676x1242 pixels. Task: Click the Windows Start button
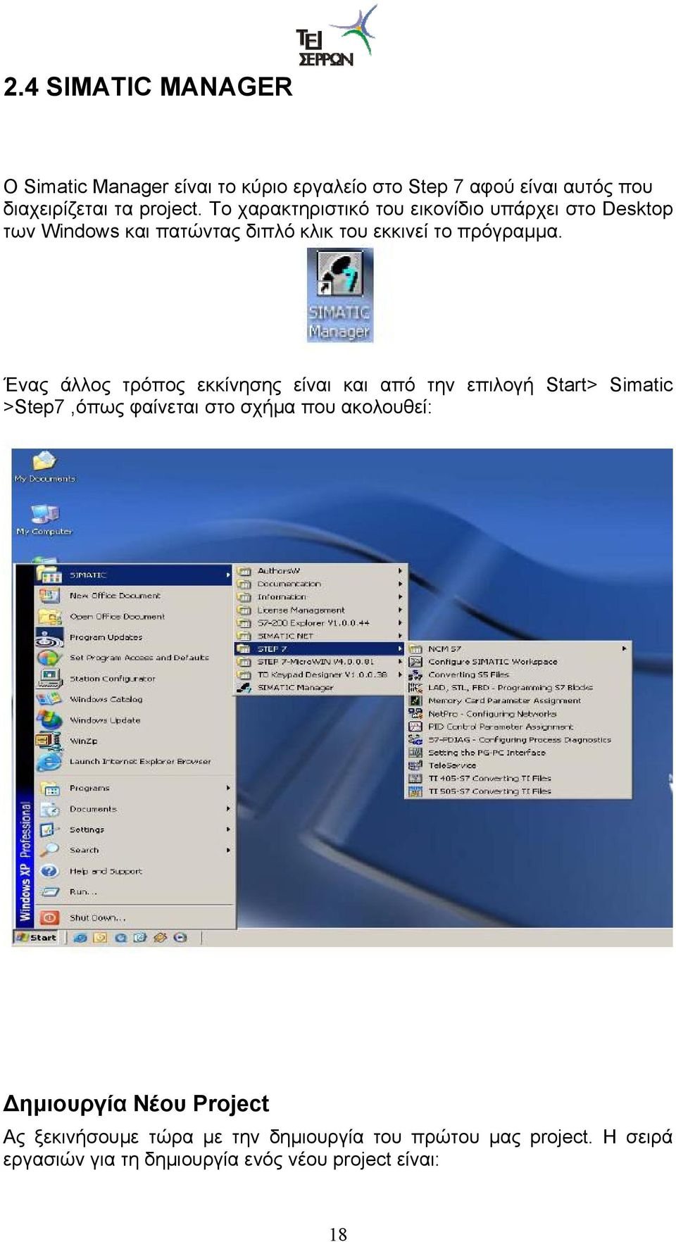[37, 938]
